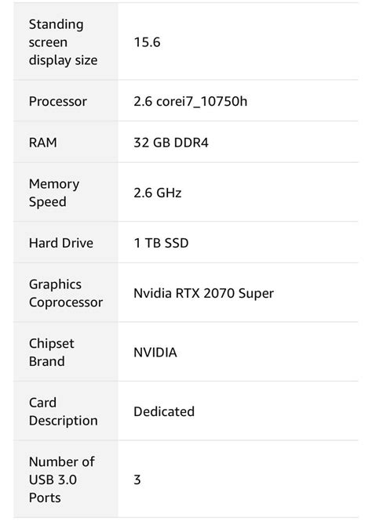Click the Card Description label
Image resolution: width=372 pixels, height=521 pixels.
click(x=64, y=411)
